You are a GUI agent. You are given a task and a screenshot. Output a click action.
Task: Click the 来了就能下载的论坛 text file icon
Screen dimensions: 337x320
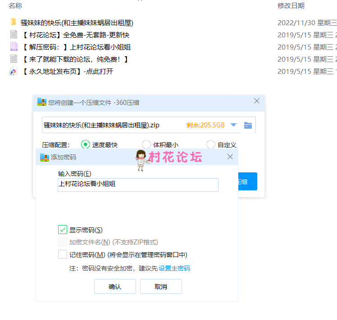click(x=14, y=59)
